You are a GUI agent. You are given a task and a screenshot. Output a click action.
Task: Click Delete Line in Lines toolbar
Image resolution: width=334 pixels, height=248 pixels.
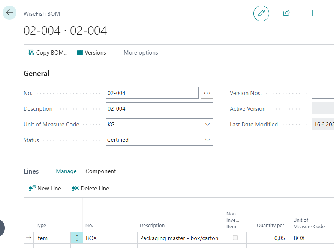pyautogui.click(x=91, y=189)
